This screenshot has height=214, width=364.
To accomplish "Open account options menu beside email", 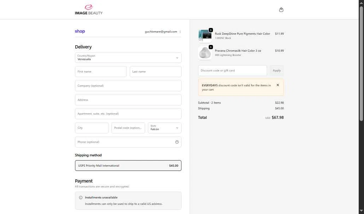I will click(x=180, y=31).
